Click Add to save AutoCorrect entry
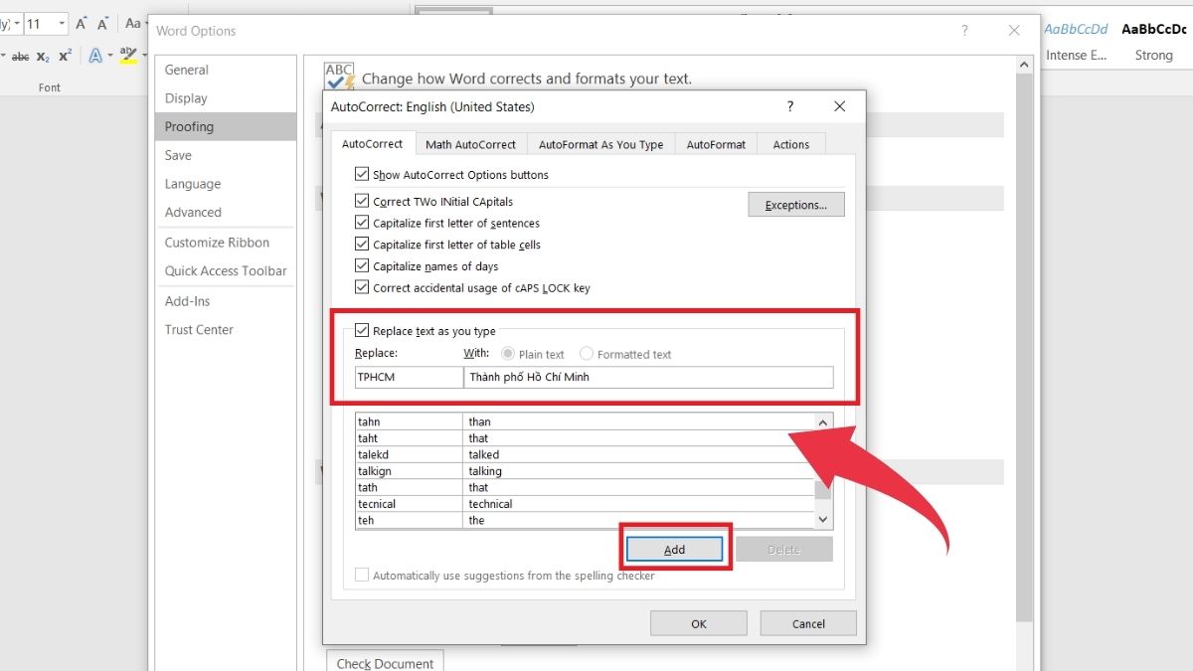1193x671 pixels. [674, 550]
